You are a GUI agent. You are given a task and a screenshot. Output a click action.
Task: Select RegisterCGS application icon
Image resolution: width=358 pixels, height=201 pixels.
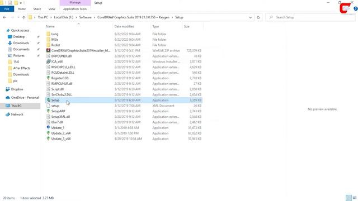(48, 78)
